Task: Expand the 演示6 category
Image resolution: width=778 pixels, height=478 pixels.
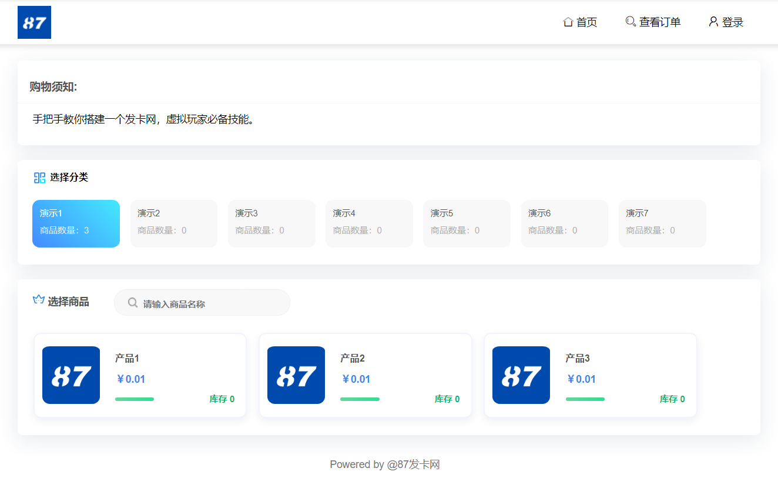Action: (564, 223)
